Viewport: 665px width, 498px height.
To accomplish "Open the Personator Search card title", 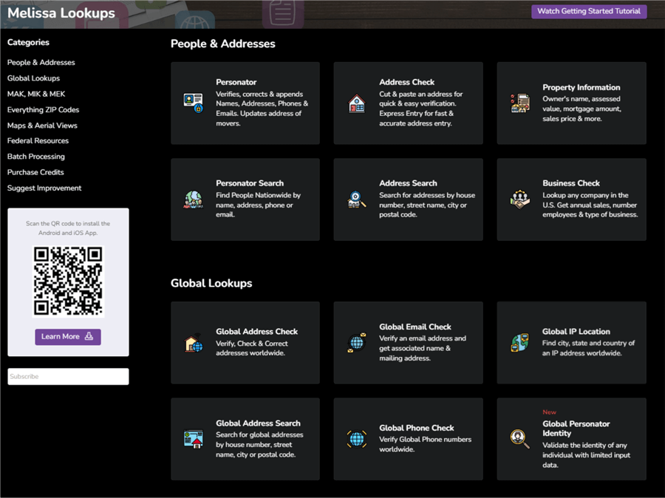I will pos(250,183).
